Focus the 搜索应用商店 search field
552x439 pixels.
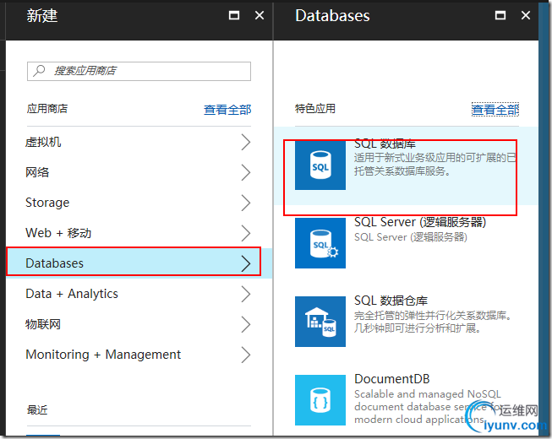(x=139, y=71)
